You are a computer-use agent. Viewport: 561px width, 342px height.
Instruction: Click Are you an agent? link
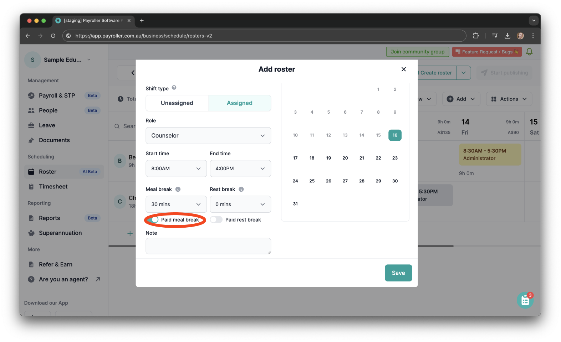tap(64, 279)
